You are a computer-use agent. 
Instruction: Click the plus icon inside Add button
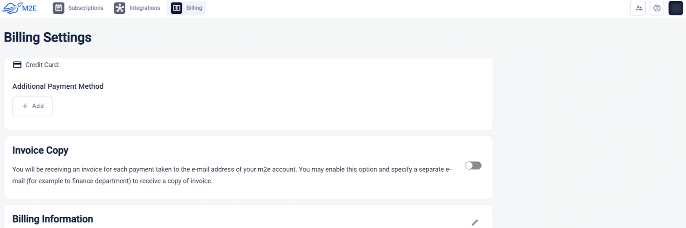click(25, 106)
